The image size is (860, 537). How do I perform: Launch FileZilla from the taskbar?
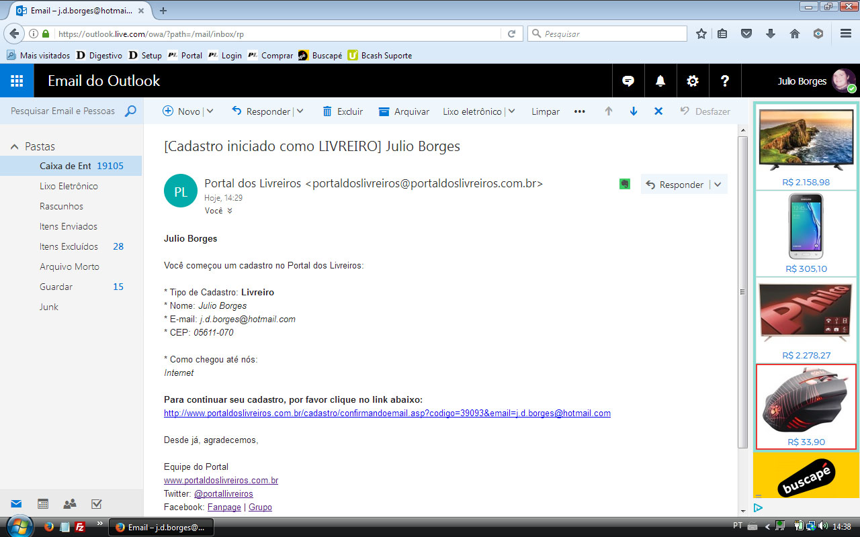coord(80,527)
